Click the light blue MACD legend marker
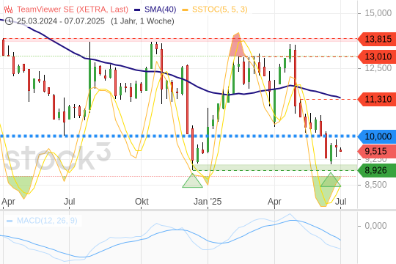The image size is (396, 264). click(x=10, y=221)
